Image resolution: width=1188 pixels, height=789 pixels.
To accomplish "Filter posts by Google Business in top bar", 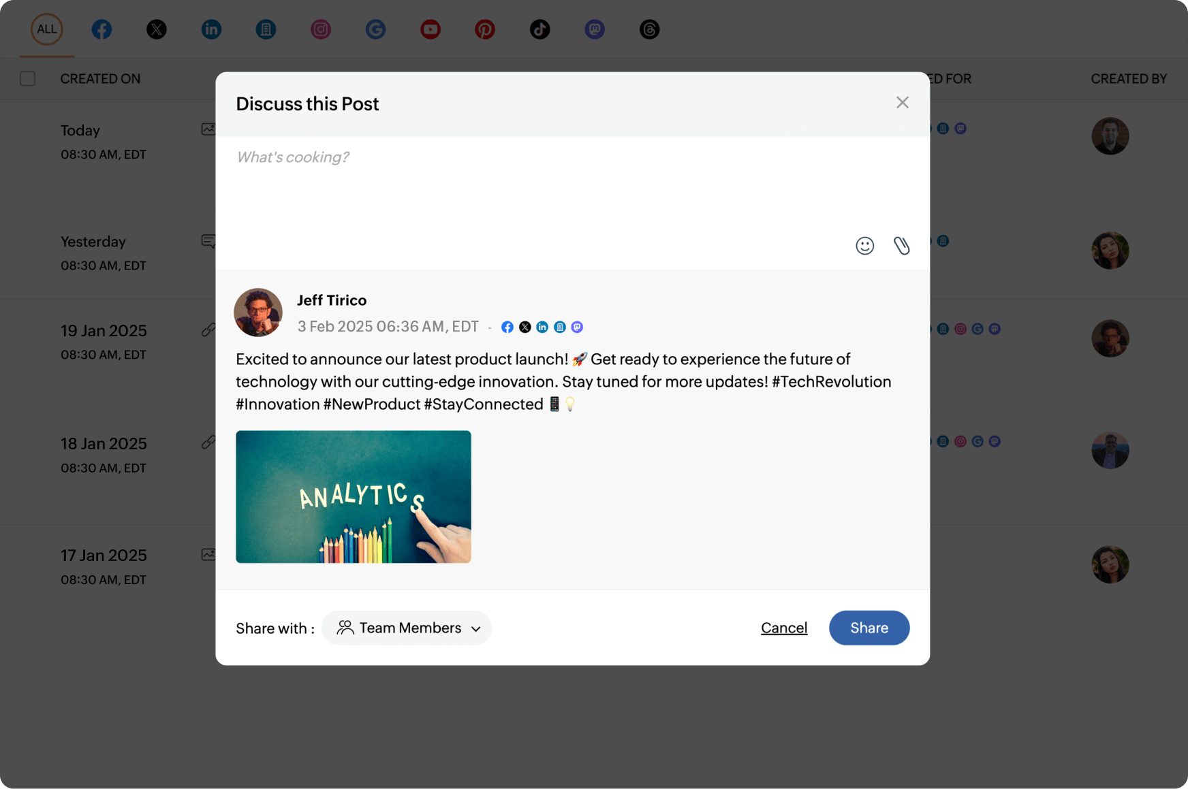I will pos(375,29).
